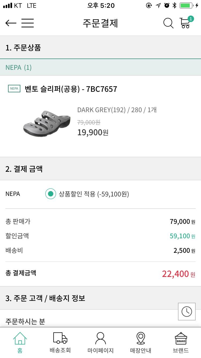201x358 pixels.
Task: Open the hamburger menu
Action: pos(28,23)
